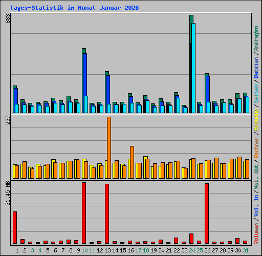Click green weekend day label 3
This screenshot has height=256, width=262.
click(32, 250)
